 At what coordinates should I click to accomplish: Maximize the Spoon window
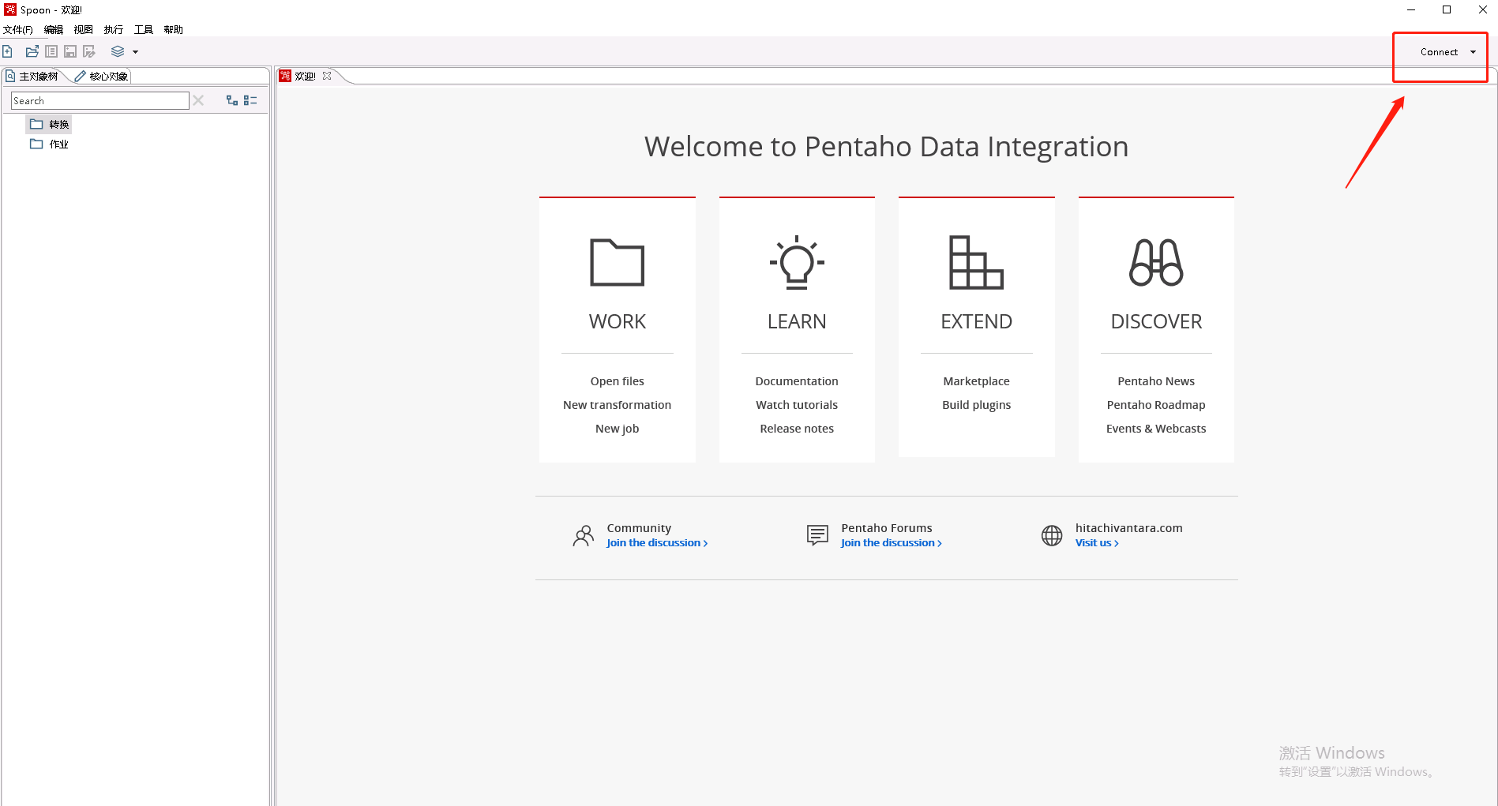[x=1447, y=9]
